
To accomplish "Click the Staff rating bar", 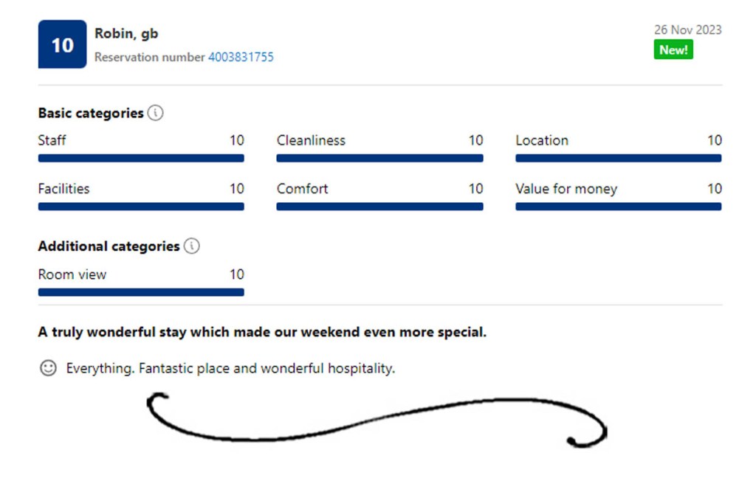I will (141, 158).
